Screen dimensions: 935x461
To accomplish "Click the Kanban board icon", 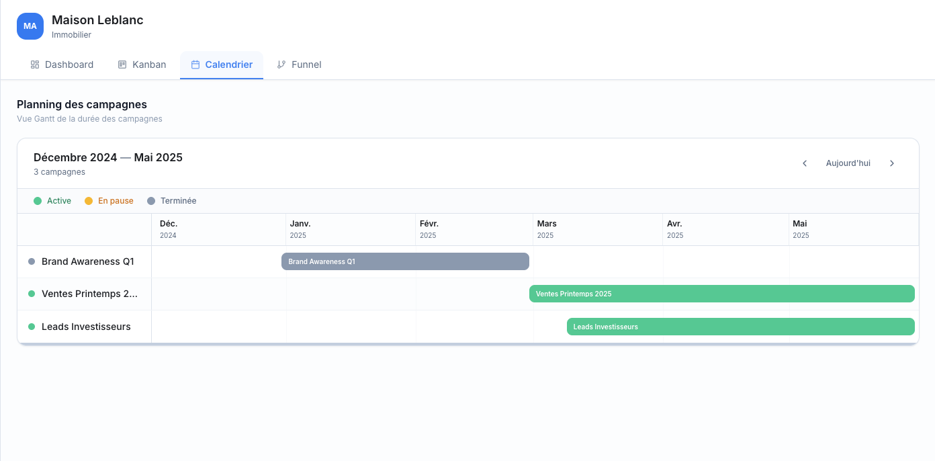I will (122, 65).
